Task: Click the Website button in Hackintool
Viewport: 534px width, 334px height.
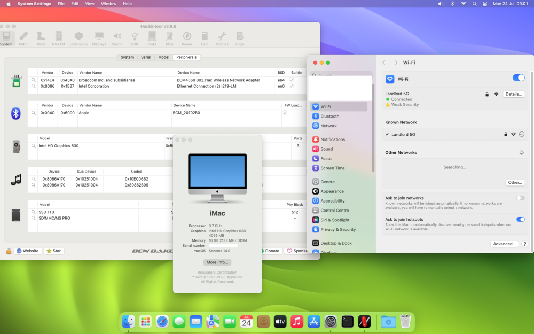Action: click(x=28, y=251)
